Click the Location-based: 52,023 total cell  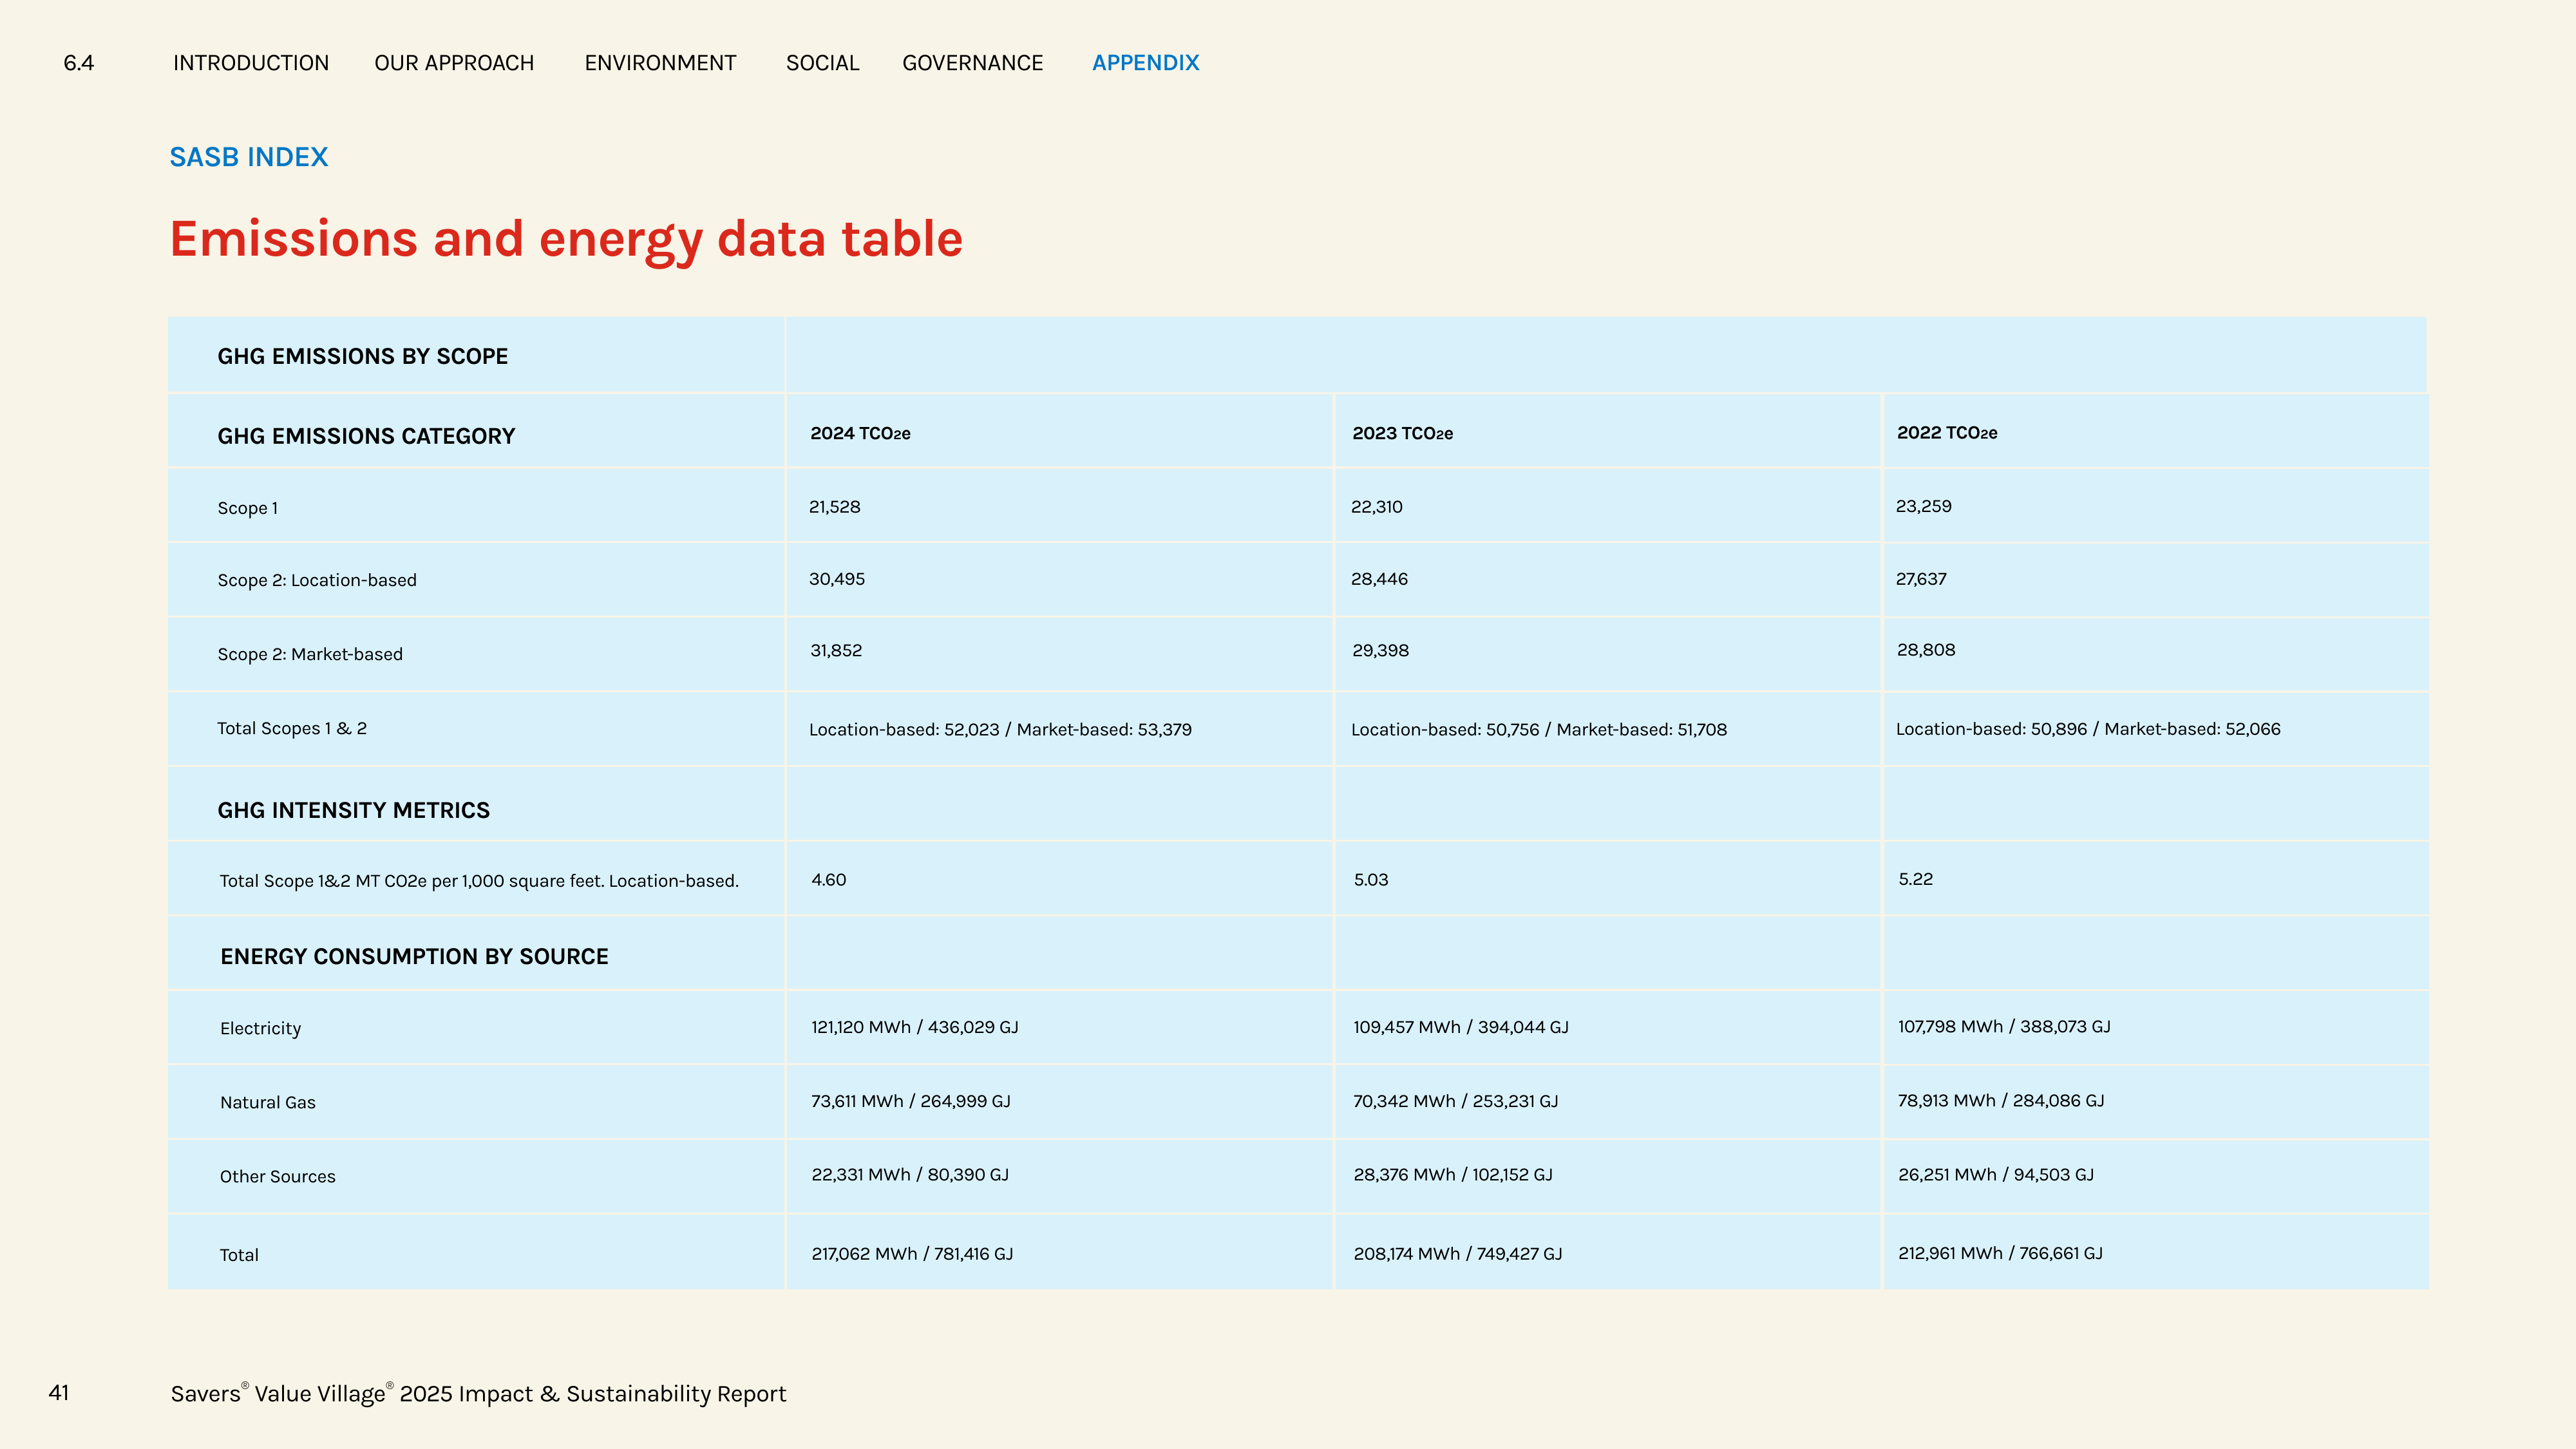(1000, 730)
